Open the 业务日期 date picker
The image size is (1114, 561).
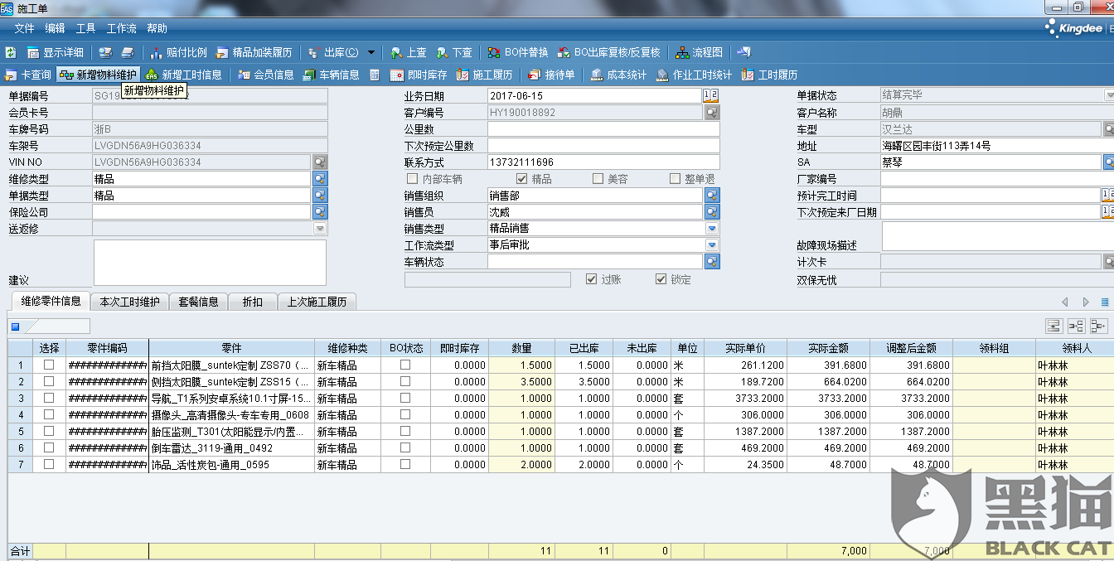(711, 95)
